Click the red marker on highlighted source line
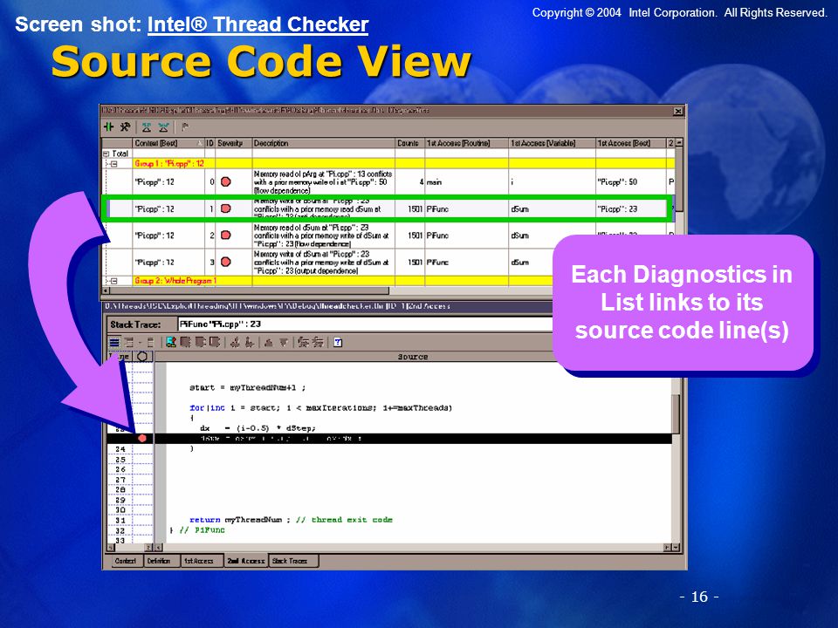Viewport: 838px width, 628px height. [142, 438]
